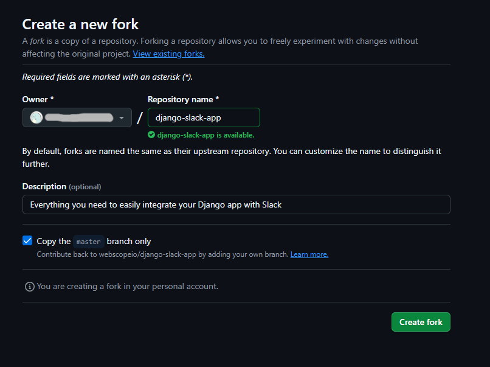The image size is (490, 367).
Task: Focus the Repository name input field
Action: (204, 117)
